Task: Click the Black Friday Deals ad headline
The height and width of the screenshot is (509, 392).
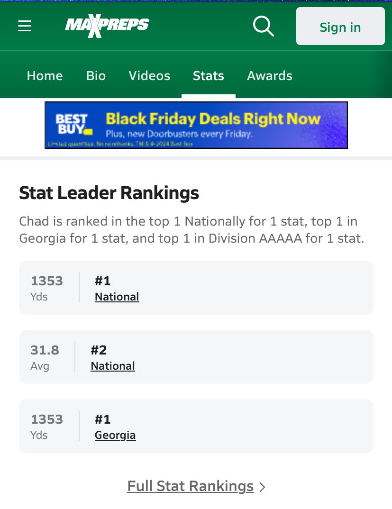Action: [x=213, y=119]
